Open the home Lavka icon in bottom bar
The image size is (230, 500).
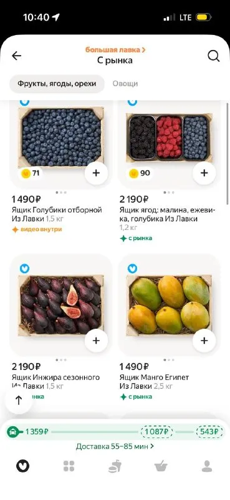(x=22, y=466)
